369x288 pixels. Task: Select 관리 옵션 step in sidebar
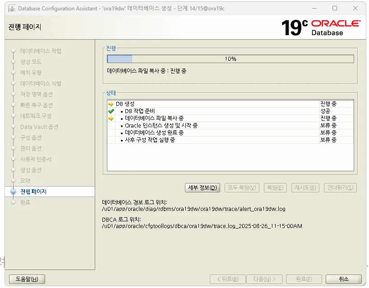31,148
